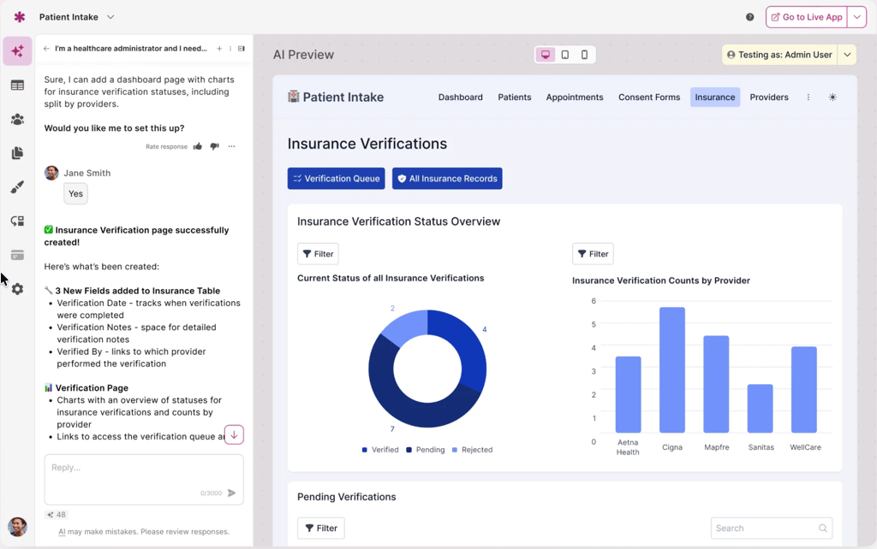Image resolution: width=877 pixels, height=549 pixels.
Task: Switch preview to mobile phone view
Action: [584, 54]
